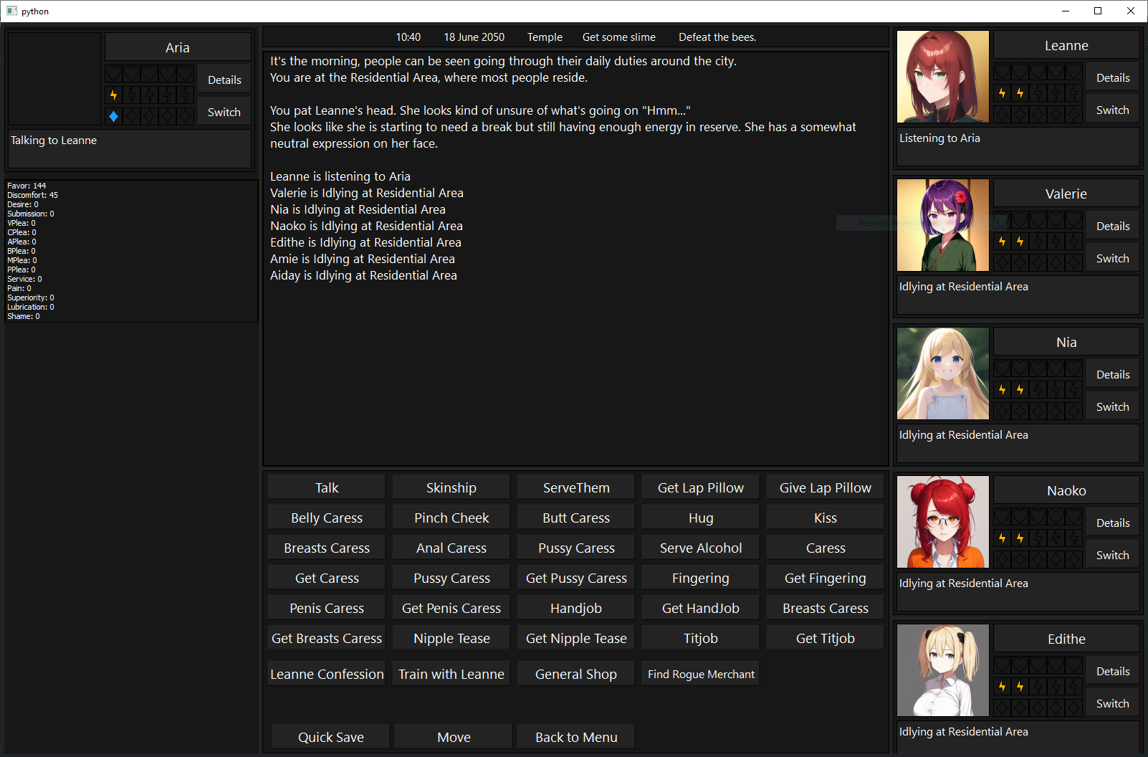1148x757 pixels.
Task: Return with Back to Menu
Action: (576, 737)
